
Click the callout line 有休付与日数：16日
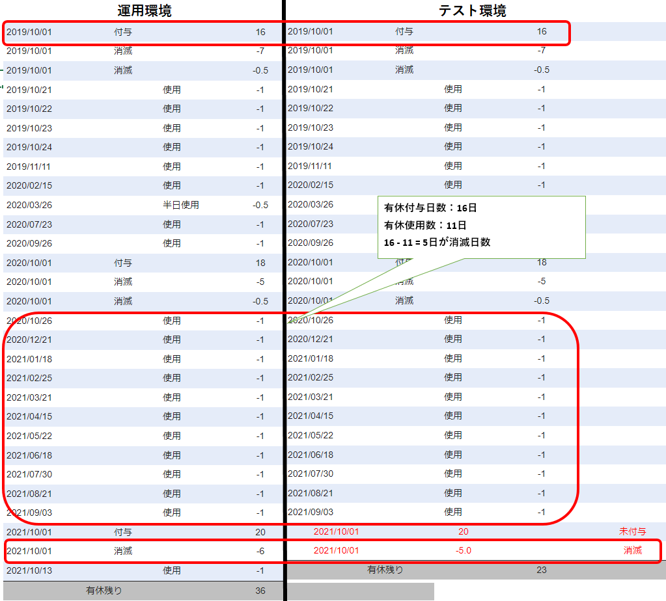[430, 209]
